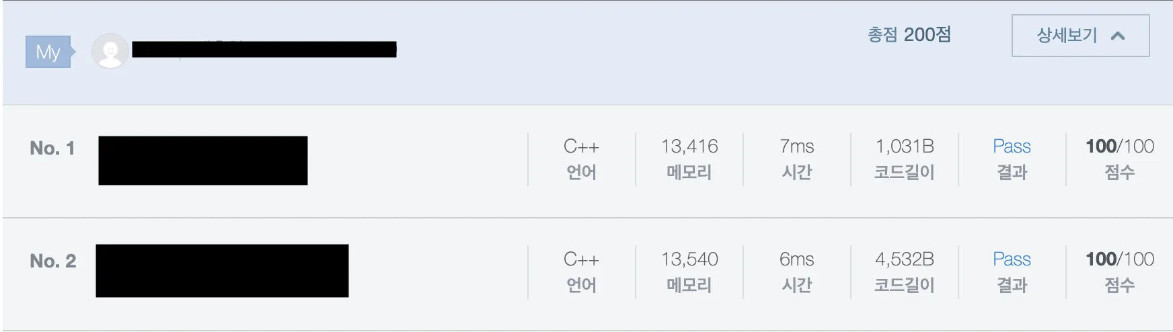Viewport: 1173px width, 332px height.
Task: Click C++ language in No. 1 row
Action: click(x=581, y=147)
